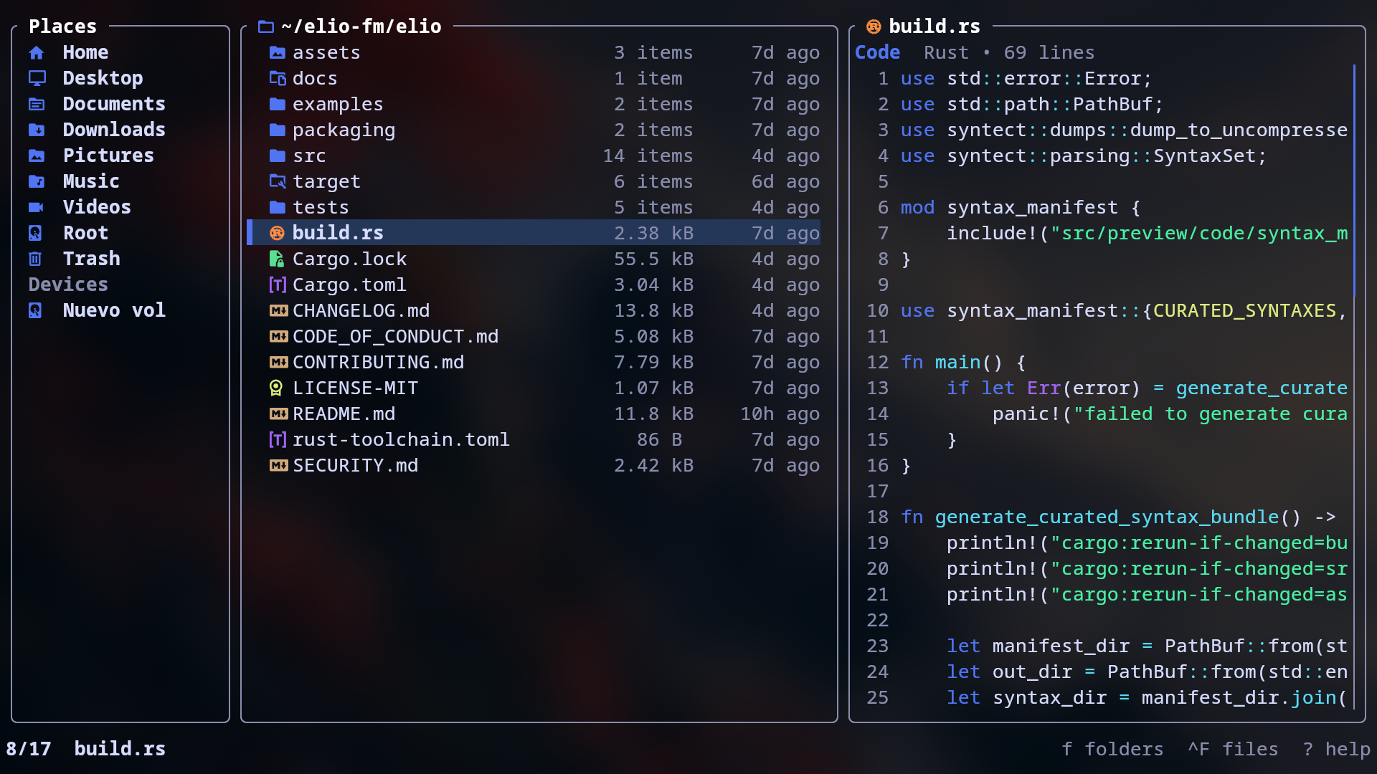
Task: Click the folder icon in path header
Action: click(x=266, y=27)
